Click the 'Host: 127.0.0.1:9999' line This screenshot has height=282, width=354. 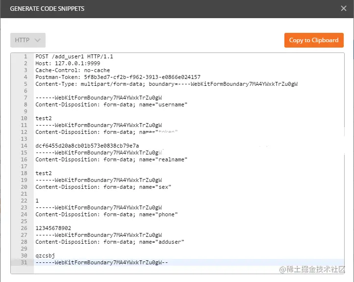pyautogui.click(x=68, y=63)
